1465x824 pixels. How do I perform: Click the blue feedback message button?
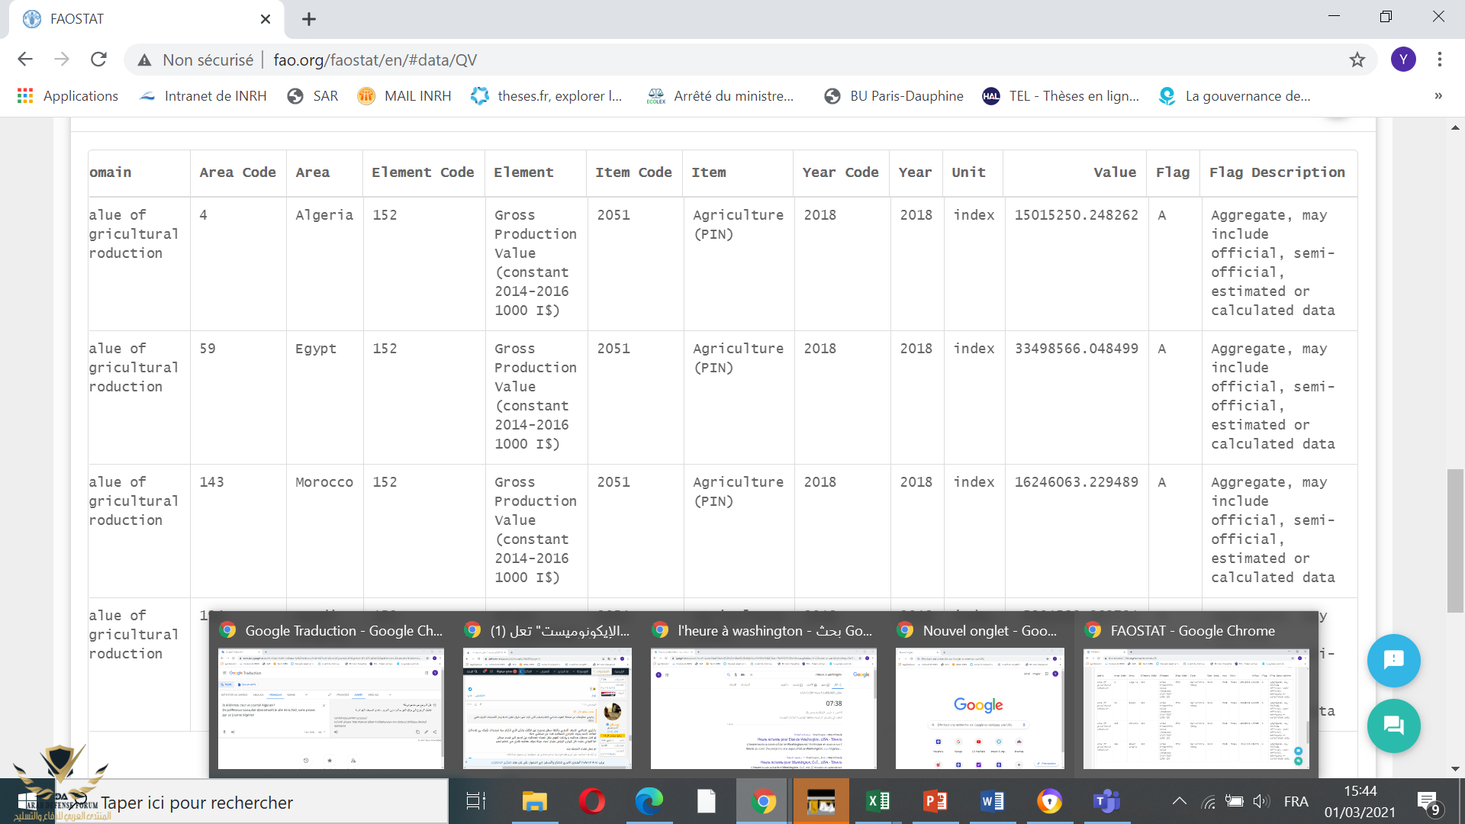[x=1393, y=660]
